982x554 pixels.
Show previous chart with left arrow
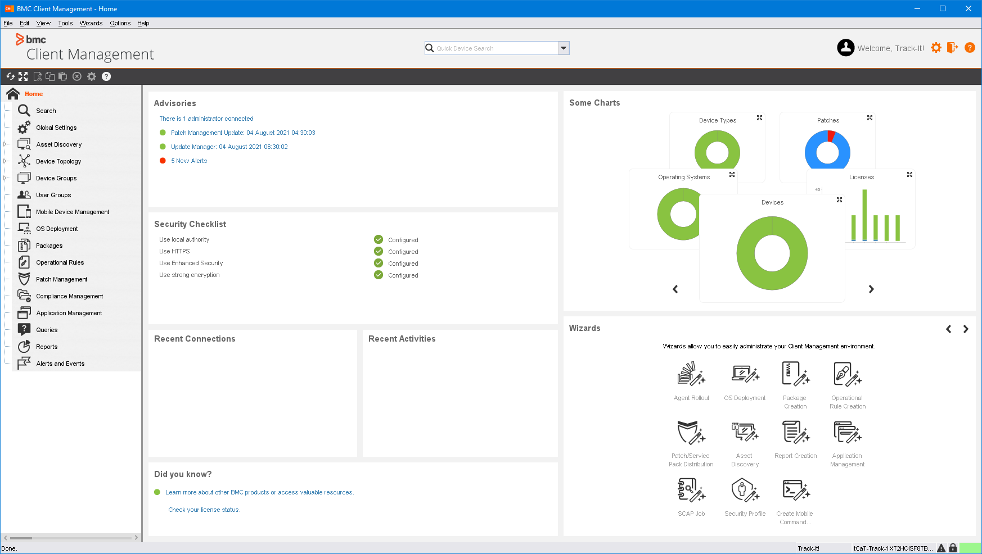[675, 289]
